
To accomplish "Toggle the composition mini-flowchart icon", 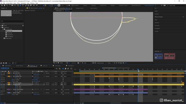I will click(57, 69).
